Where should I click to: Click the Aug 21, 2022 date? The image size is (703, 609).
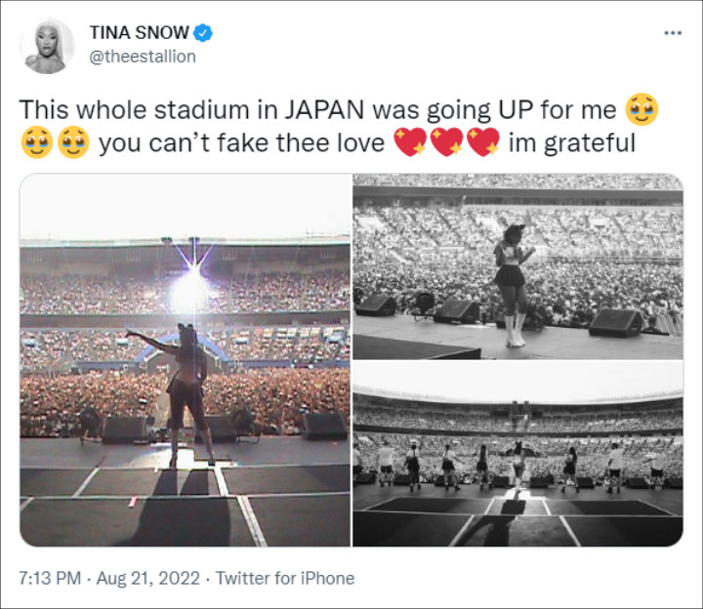tap(148, 578)
